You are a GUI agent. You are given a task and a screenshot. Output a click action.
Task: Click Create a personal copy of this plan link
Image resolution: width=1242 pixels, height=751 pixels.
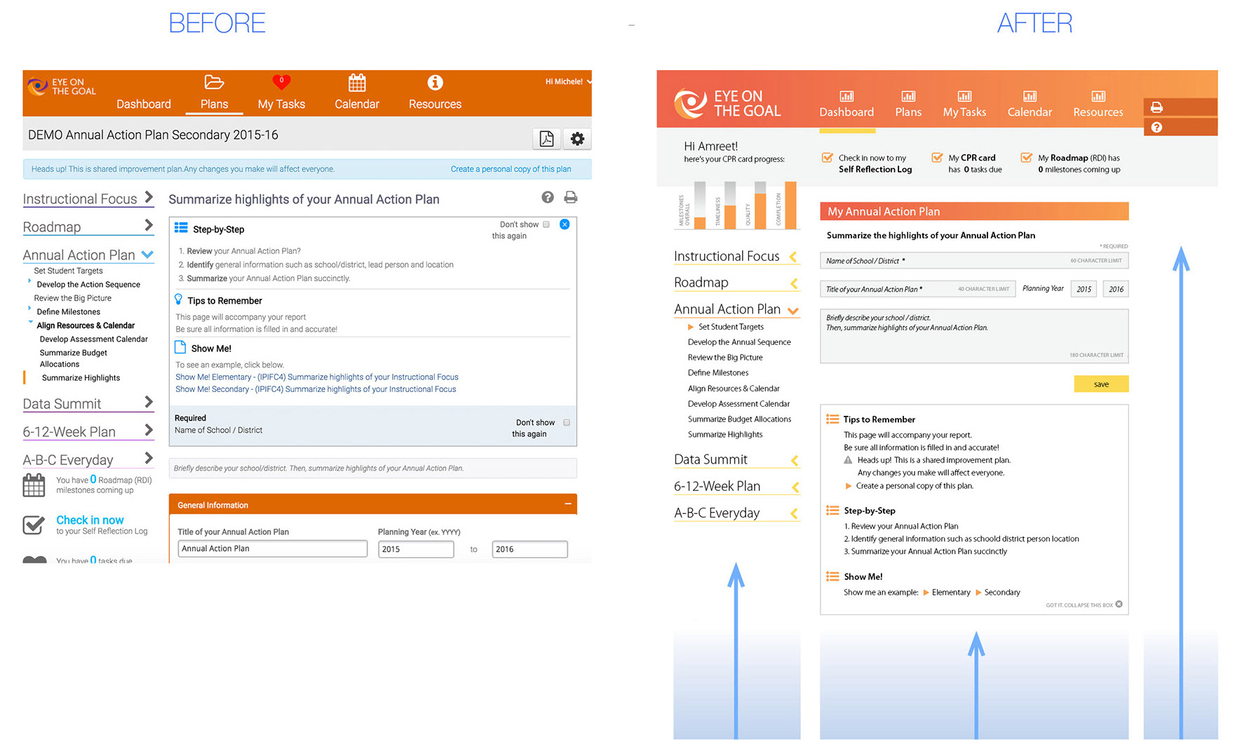coord(511,169)
